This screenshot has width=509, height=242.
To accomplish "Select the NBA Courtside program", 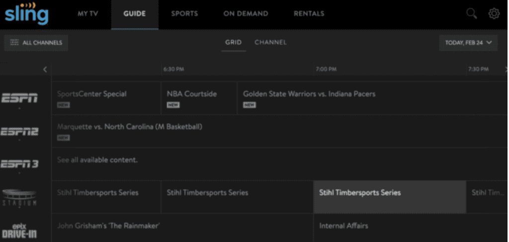I will [199, 98].
